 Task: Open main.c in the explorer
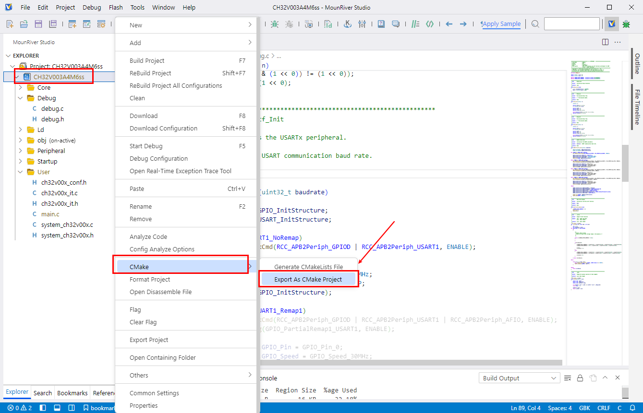(x=50, y=214)
